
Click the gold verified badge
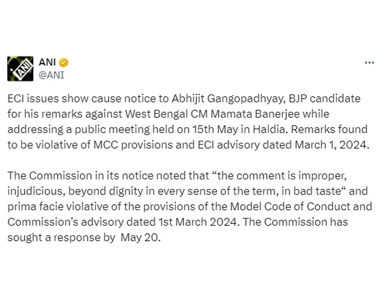63,63
